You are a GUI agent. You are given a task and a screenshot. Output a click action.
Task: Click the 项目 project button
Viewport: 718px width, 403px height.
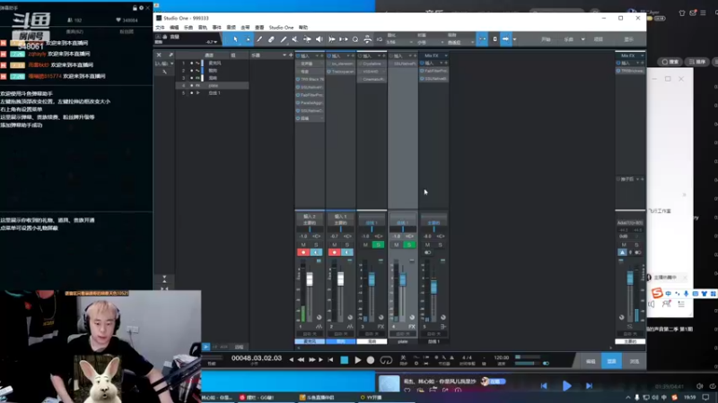[599, 39]
